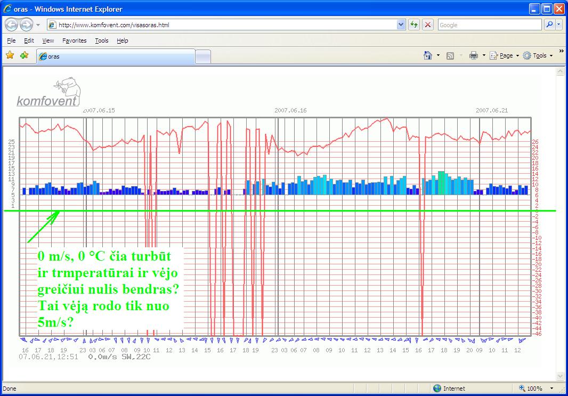Open the Tools menu in menu bar

pyautogui.click(x=102, y=41)
